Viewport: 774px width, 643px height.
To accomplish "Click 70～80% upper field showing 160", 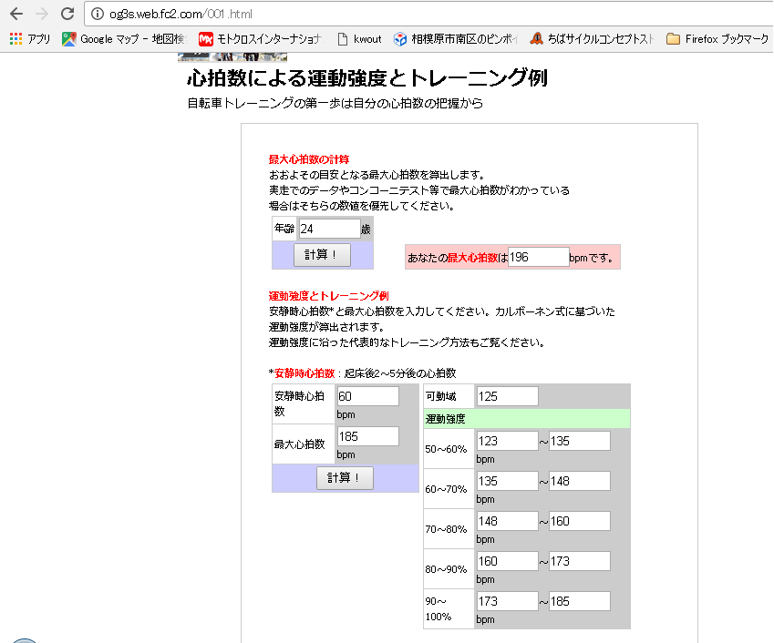I will click(x=580, y=521).
